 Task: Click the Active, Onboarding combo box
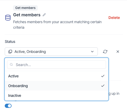pyautogui.click(x=51, y=52)
